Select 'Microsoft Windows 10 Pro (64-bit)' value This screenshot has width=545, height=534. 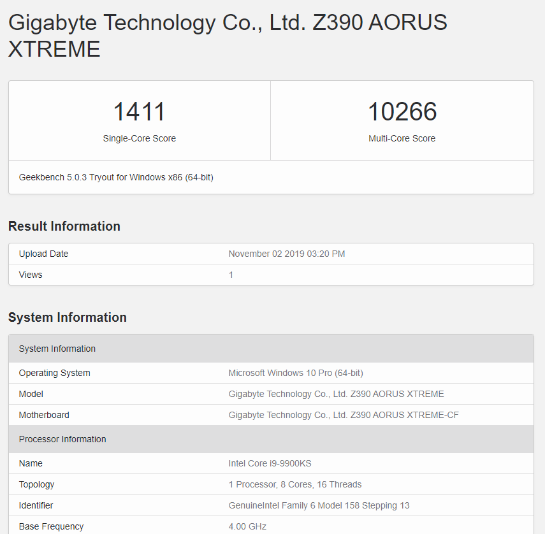296,373
